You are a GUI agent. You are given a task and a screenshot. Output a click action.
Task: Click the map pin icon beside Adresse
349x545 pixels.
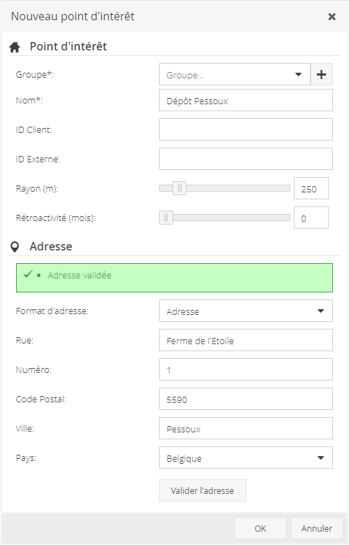pos(15,247)
